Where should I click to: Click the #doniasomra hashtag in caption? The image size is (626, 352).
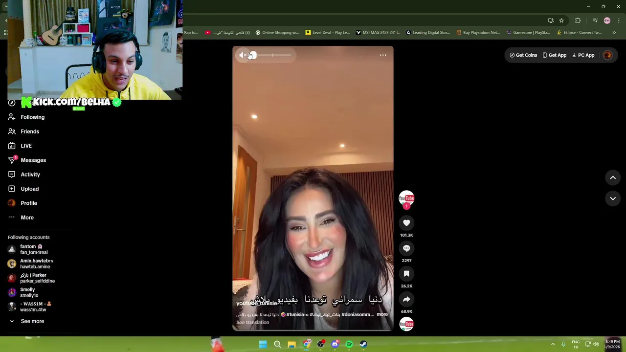358,314
